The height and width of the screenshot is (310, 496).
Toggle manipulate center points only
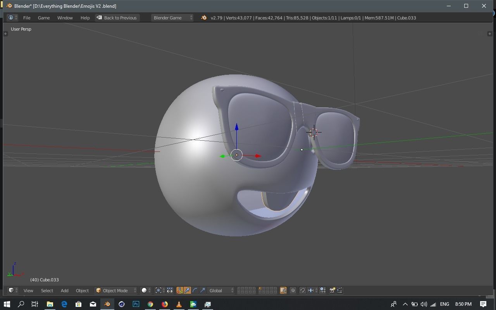[x=170, y=290]
